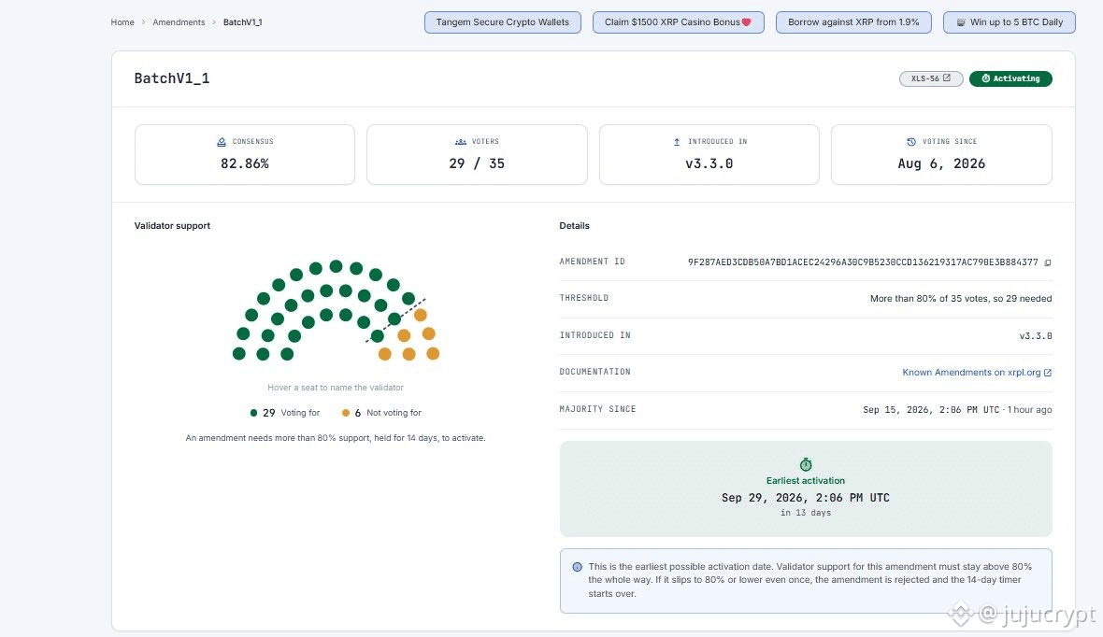Open Borrow against XRP from 1.9% banner
The width and height of the screenshot is (1103, 637).
tap(853, 22)
